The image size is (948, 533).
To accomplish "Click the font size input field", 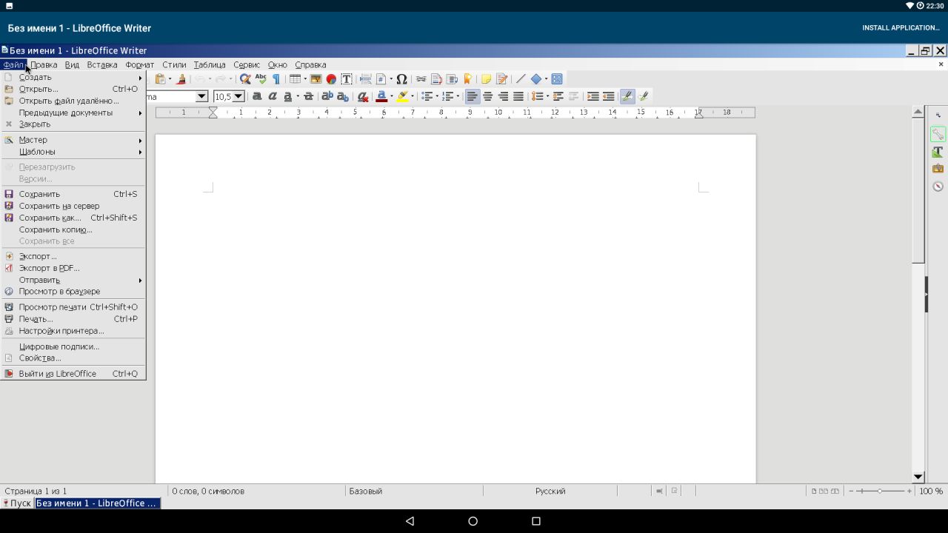I will (223, 96).
